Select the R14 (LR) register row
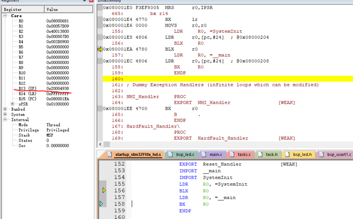353x219 pixels. coord(48,94)
